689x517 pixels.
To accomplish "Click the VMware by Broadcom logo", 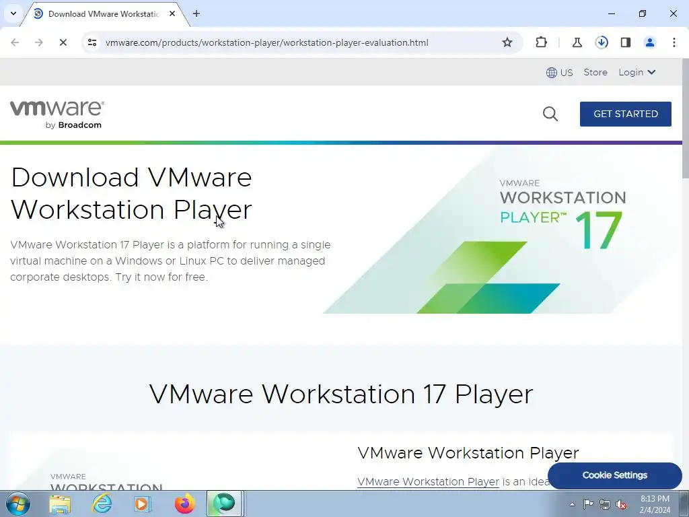I will tap(57, 114).
